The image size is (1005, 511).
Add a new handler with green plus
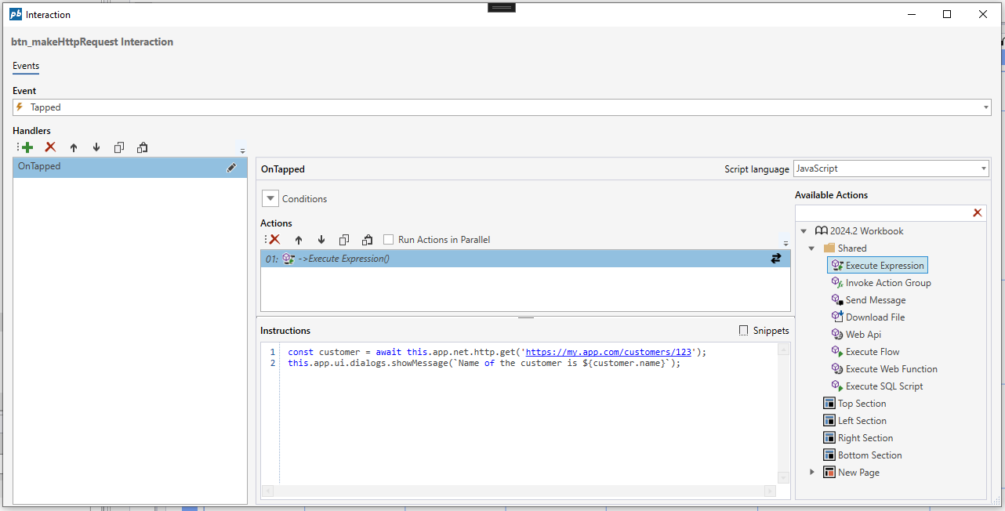27,147
